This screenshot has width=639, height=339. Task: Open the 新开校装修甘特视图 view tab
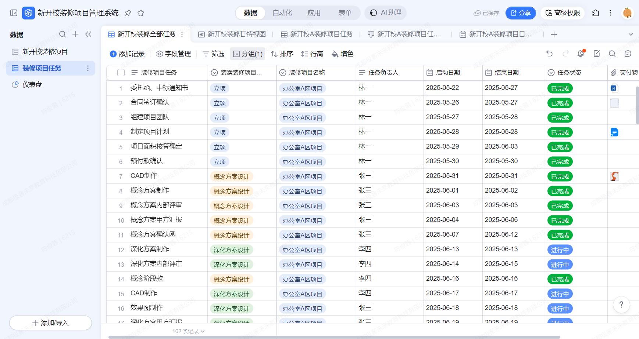[232, 34]
